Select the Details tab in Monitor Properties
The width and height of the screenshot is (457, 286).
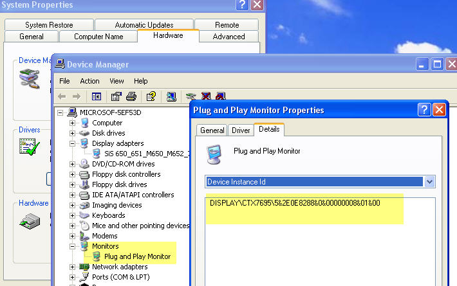[x=269, y=129]
